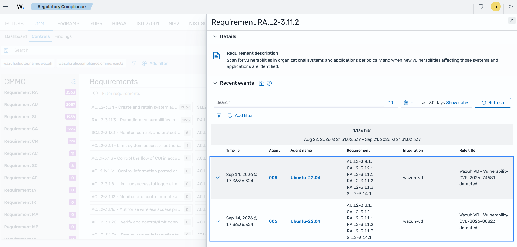
Task: Click the saved query icon by Search
Action: coord(6,50)
